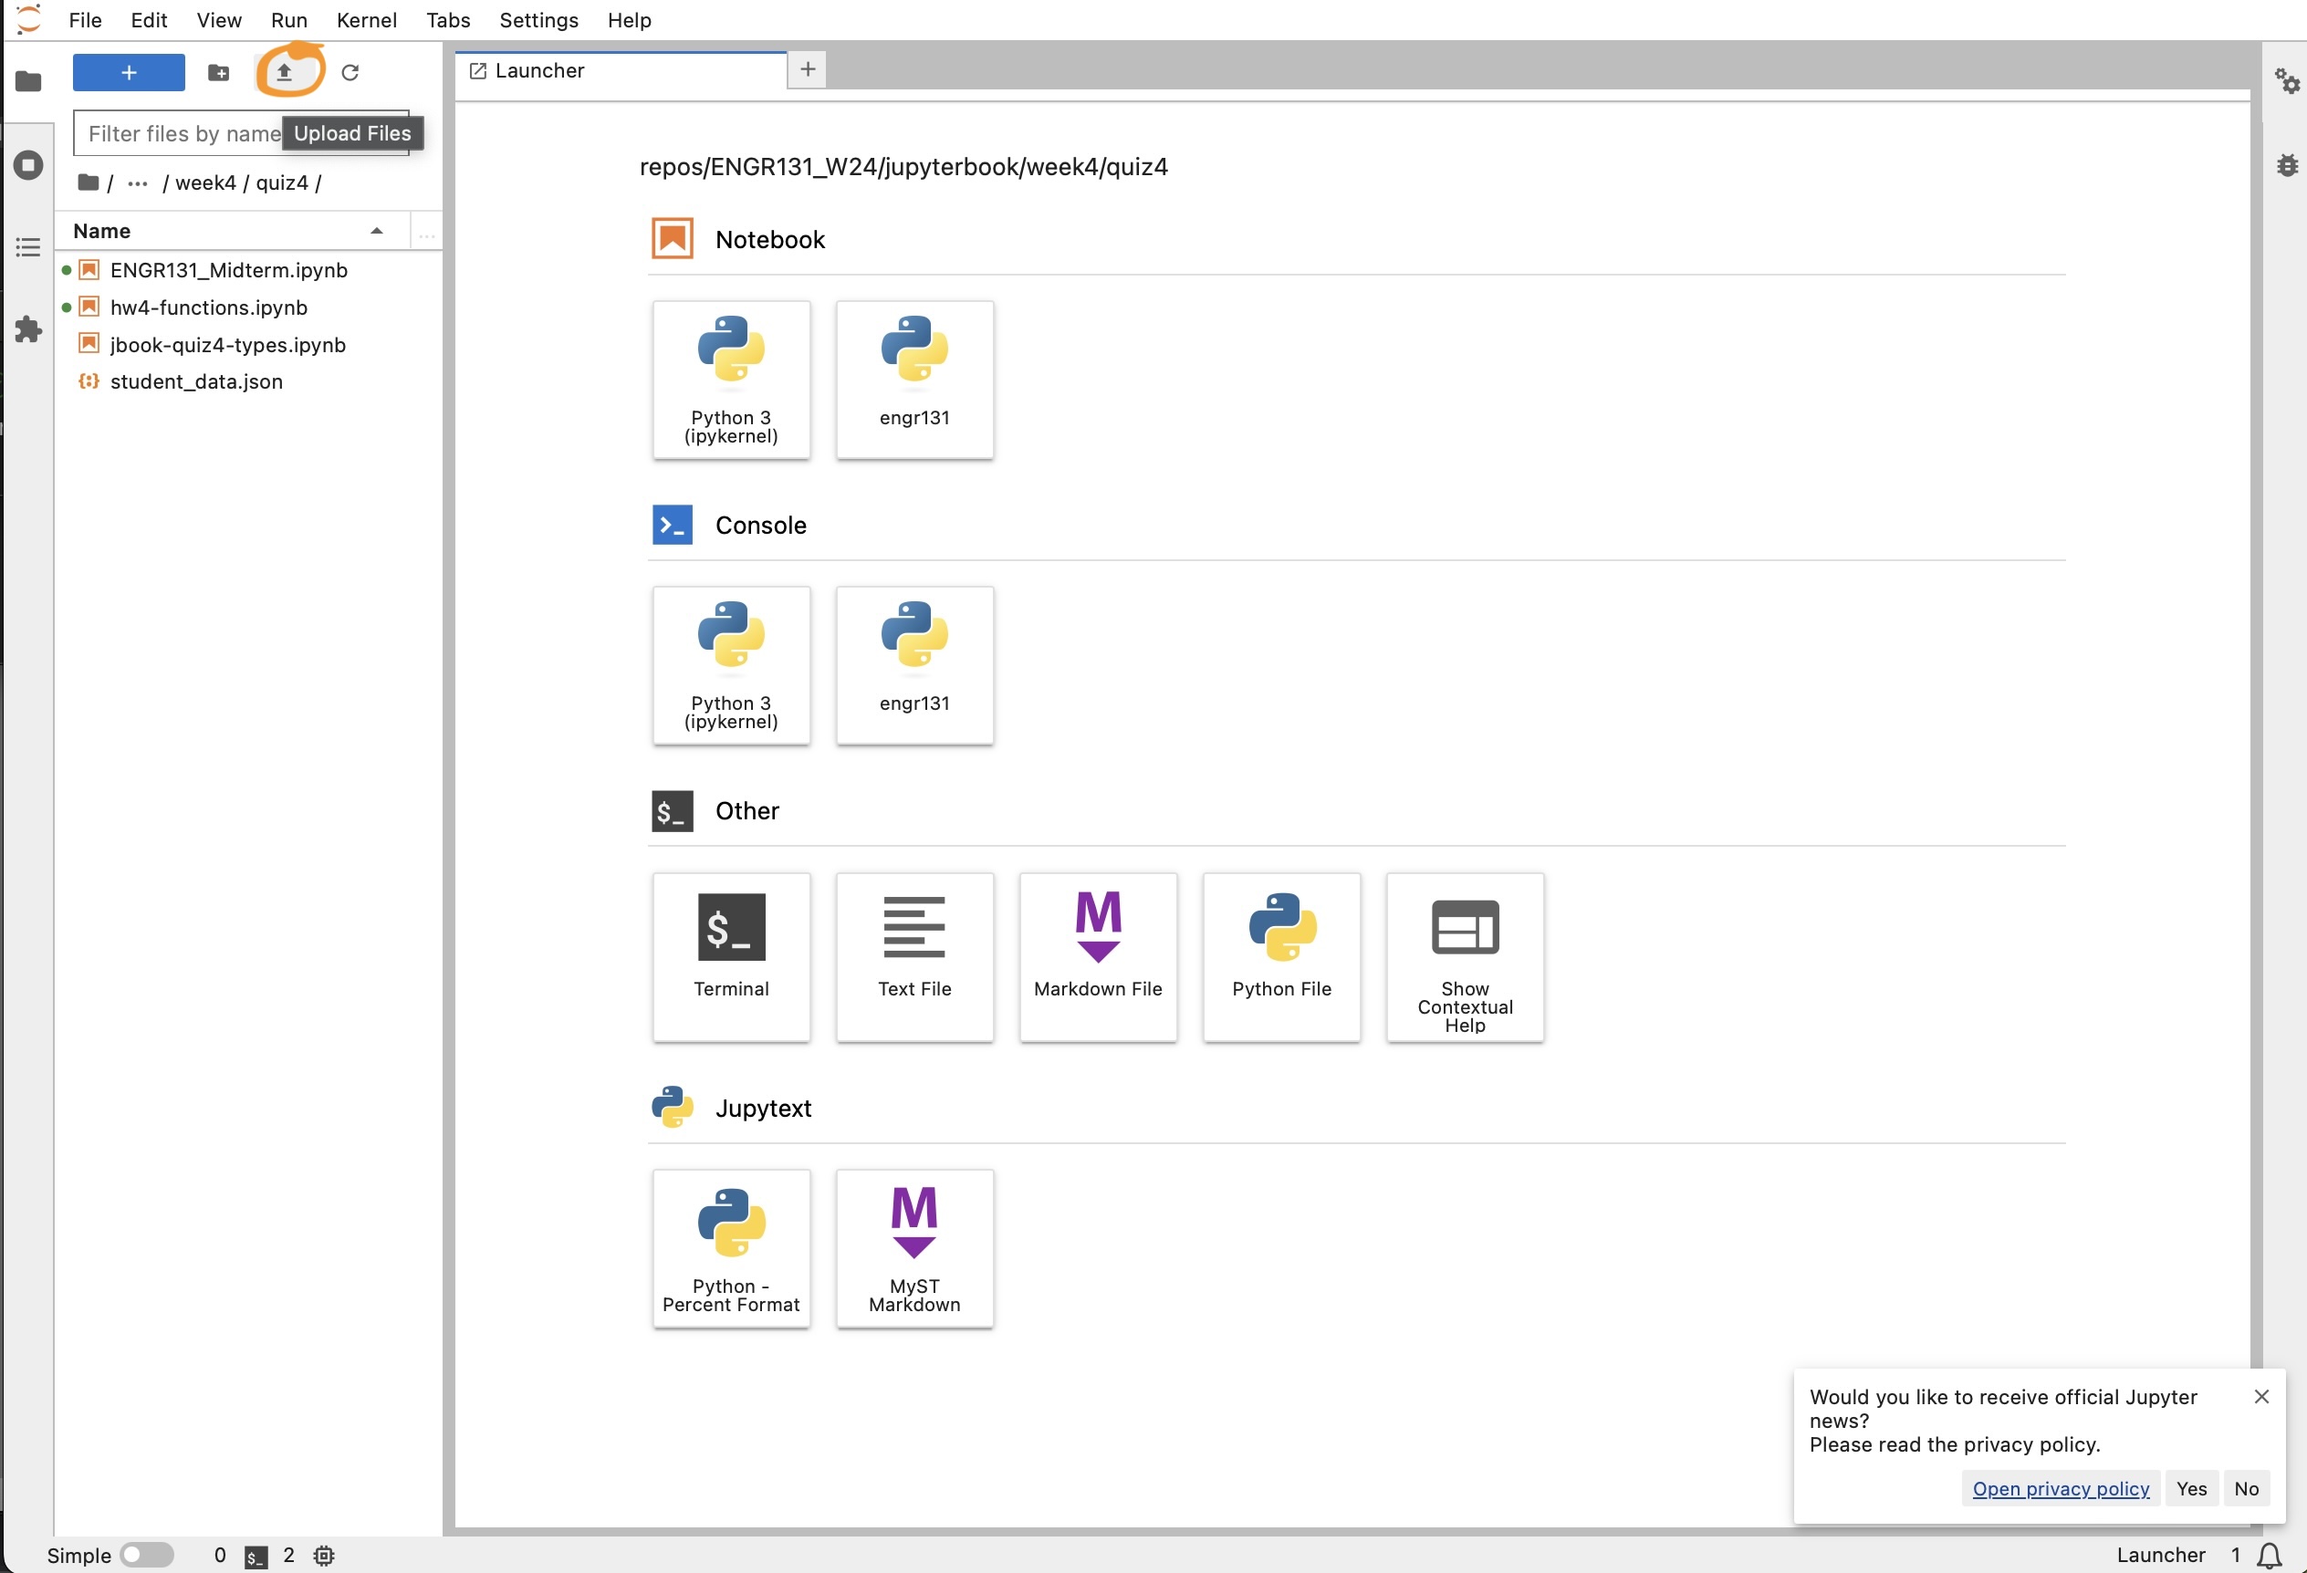Click the root folder breadcrumb icon
This screenshot has width=2307, height=1573.
click(x=89, y=182)
